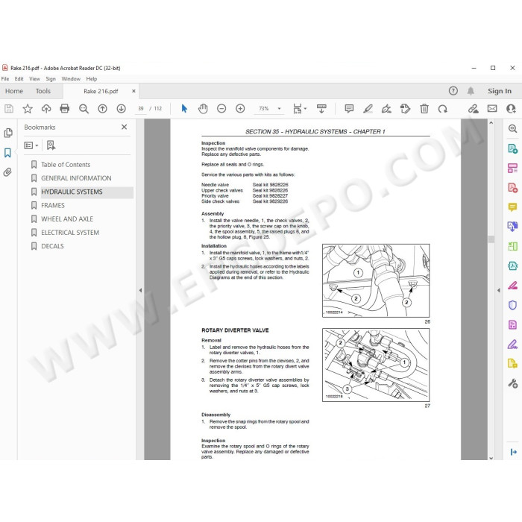This screenshot has height=522, width=522.
Task: Open Create PDF tool in right pane
Action: (x=513, y=187)
